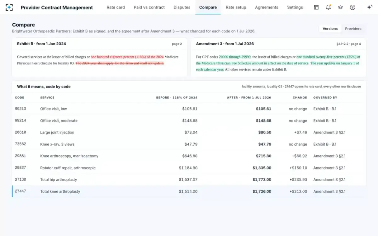
Task: Open the layout panel icon
Action: pos(316,7)
